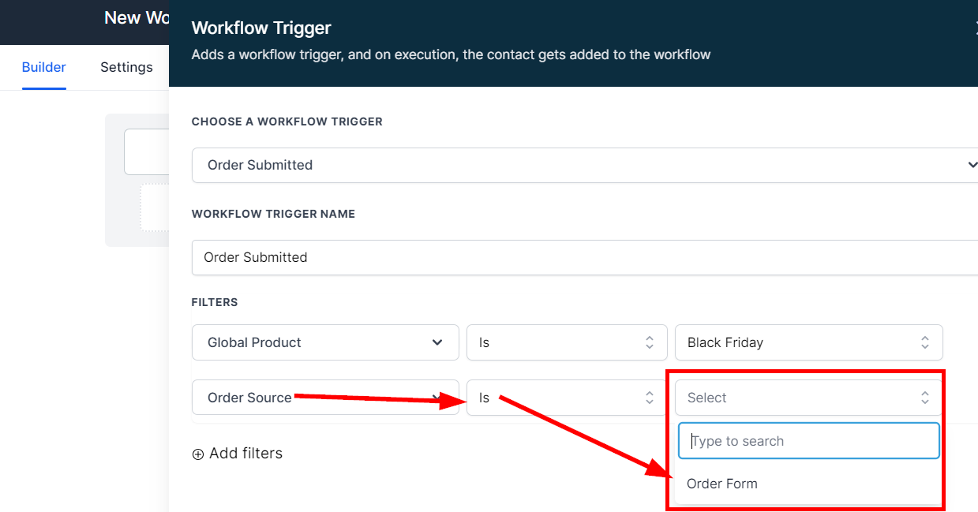Choose the Order Form option from the list
Screen dimensions: 978x512
click(x=722, y=484)
